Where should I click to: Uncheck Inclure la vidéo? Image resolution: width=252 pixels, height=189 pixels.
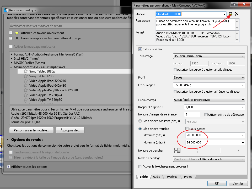140,49
